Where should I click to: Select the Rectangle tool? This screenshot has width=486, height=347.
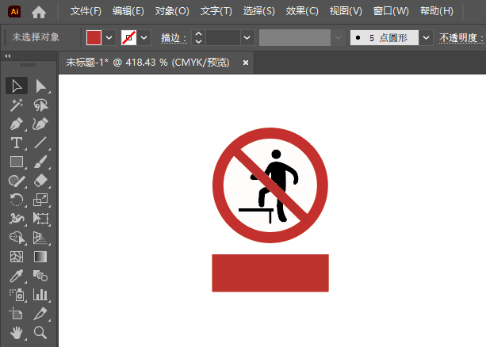[x=17, y=162]
